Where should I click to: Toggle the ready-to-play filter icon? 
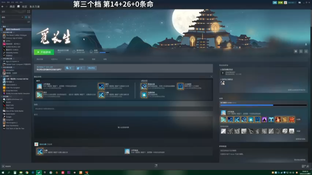click(x=29, y=17)
